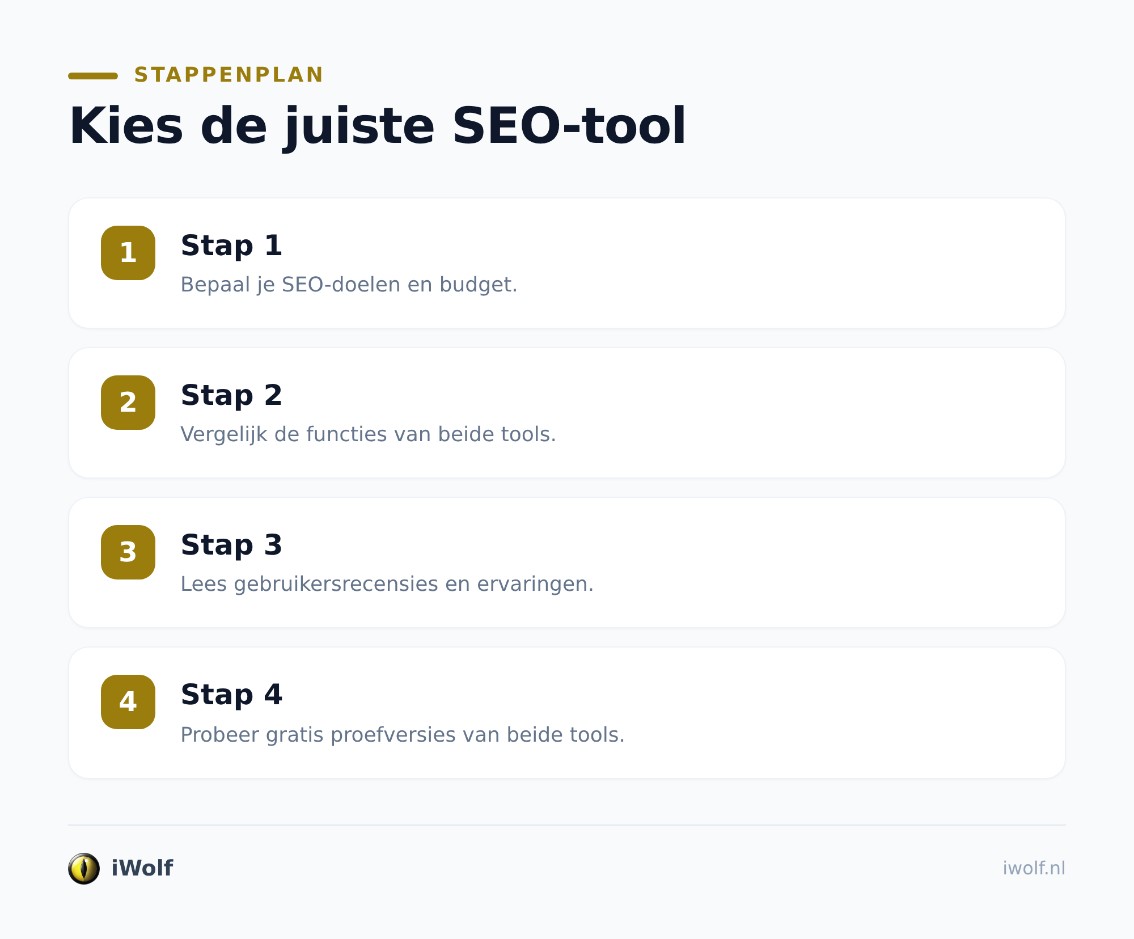
Task: Click text Probeer gratis proefversies van beide tools
Action: [402, 735]
